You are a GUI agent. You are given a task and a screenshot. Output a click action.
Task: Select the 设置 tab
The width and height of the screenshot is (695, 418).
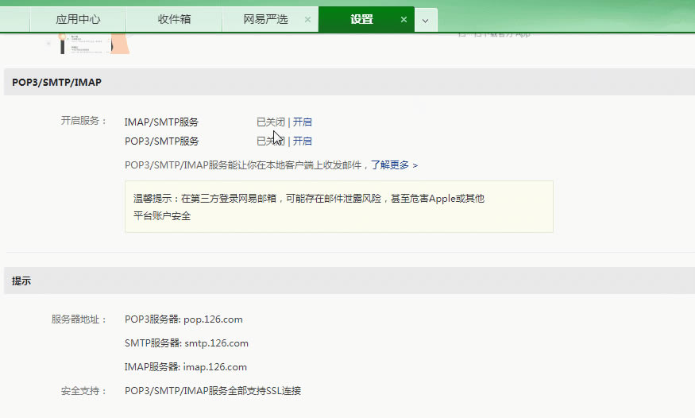(x=361, y=19)
